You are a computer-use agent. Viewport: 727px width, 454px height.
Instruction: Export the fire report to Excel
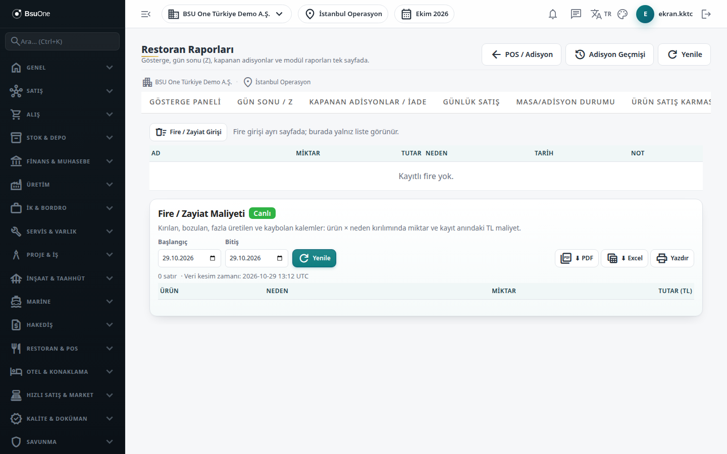[x=625, y=258]
